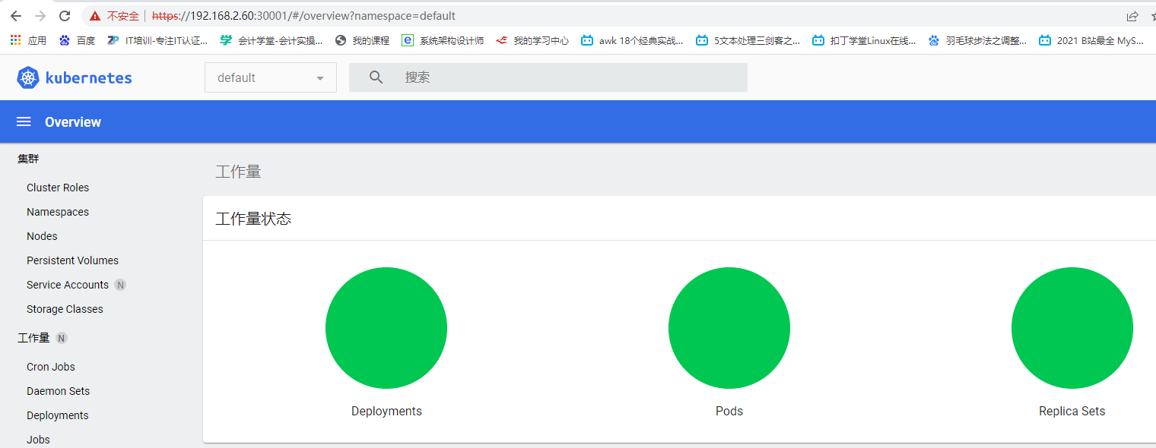Open the 我的学习中心 bookmark
This screenshot has width=1156, height=448.
pyautogui.click(x=532, y=41)
